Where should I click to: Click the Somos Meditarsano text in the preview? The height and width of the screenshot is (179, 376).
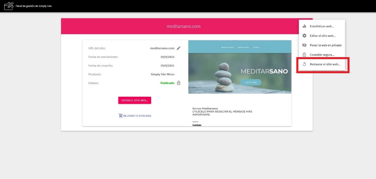click(x=205, y=109)
